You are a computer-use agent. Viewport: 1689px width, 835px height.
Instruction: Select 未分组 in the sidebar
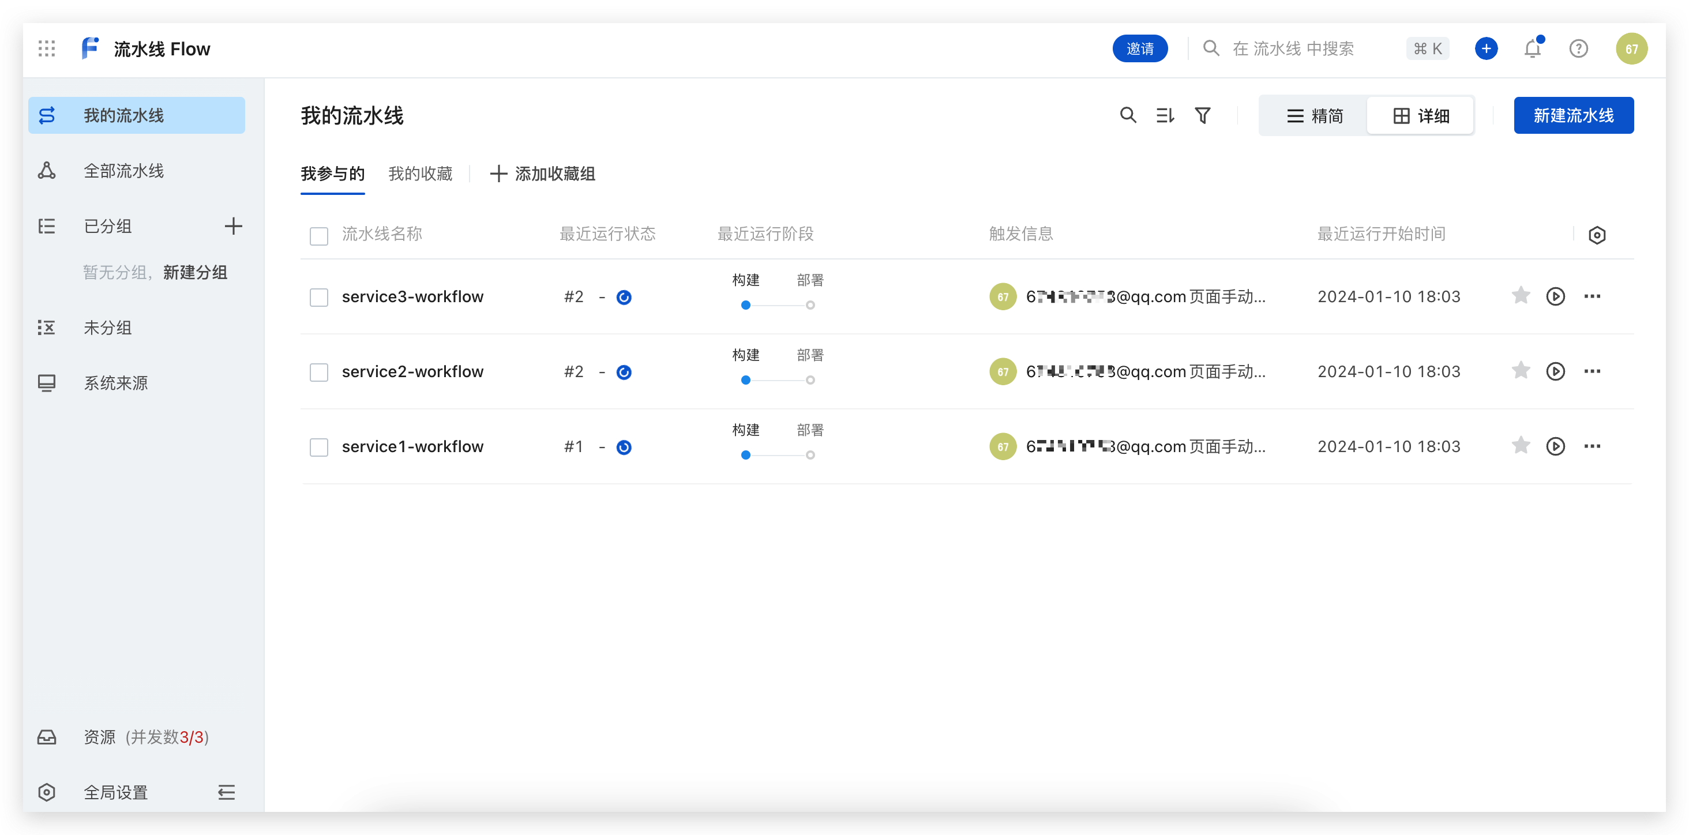pos(136,327)
